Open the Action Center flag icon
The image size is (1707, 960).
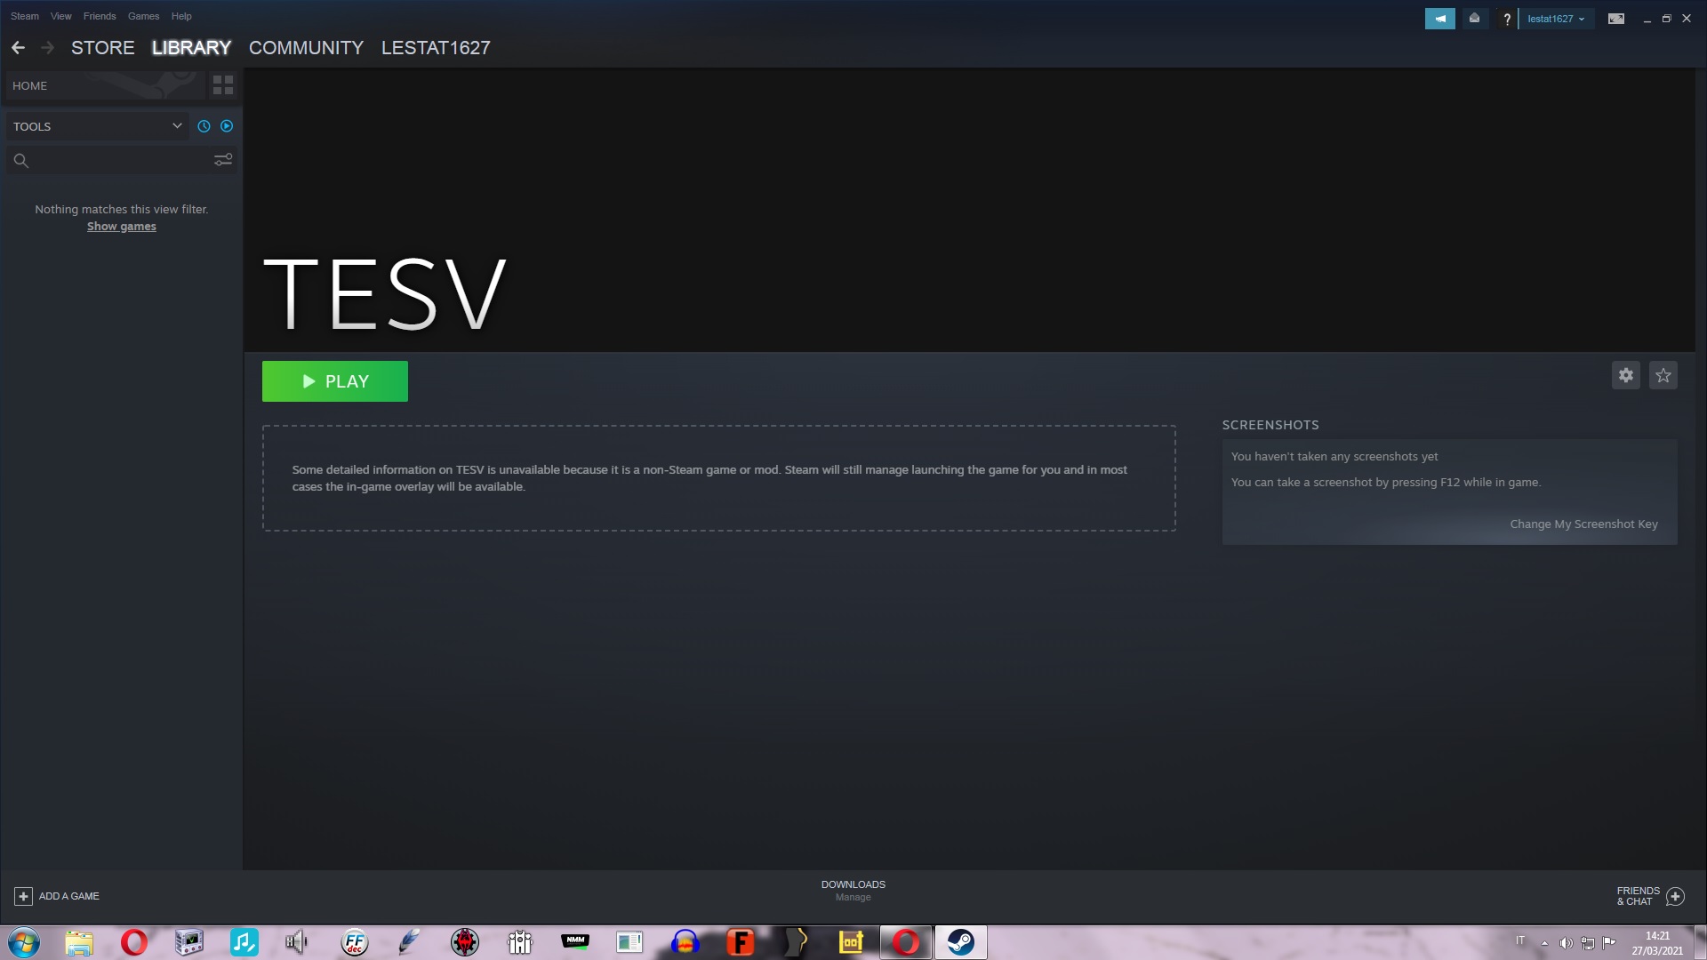[1608, 943]
